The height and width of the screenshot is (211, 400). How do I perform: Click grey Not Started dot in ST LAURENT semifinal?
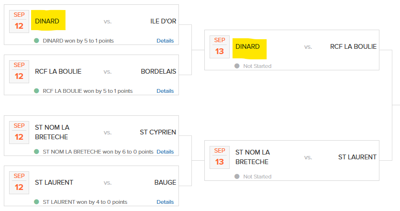click(x=237, y=176)
